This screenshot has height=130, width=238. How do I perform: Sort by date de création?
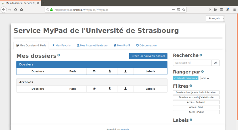[186, 78]
